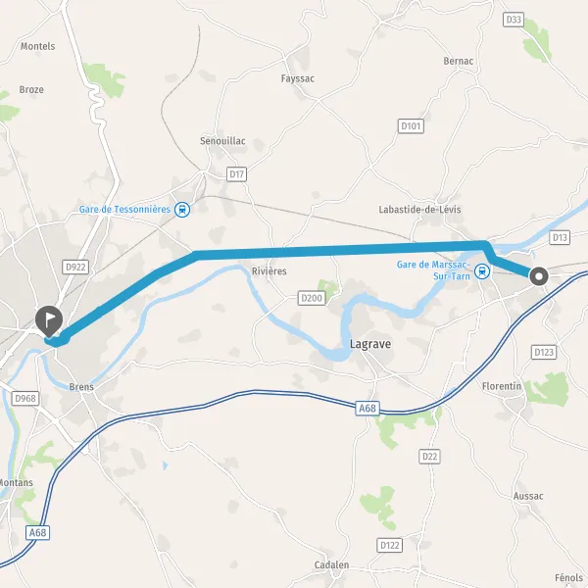Viewport: 588px width, 588px height.
Task: Click the D13 road shield
Action: click(560, 237)
